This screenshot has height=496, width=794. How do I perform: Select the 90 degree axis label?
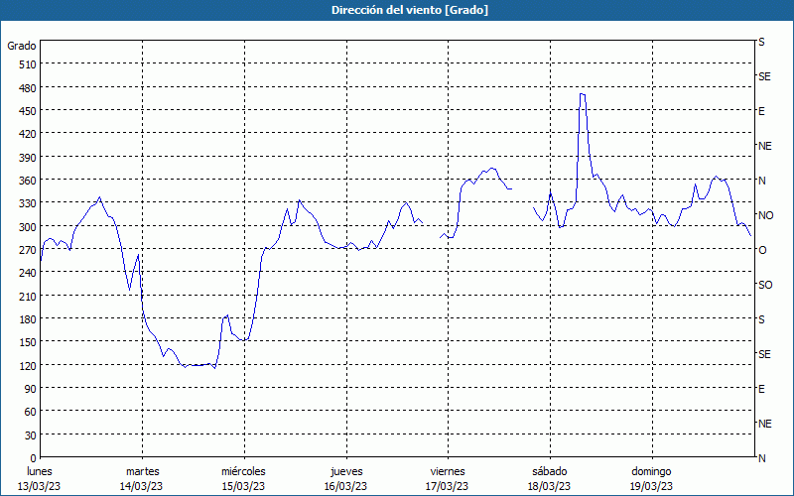pos(31,389)
